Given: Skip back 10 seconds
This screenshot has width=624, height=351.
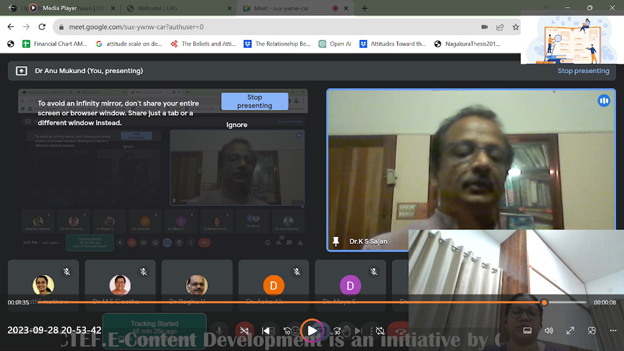Looking at the screenshot, I should coord(287,331).
